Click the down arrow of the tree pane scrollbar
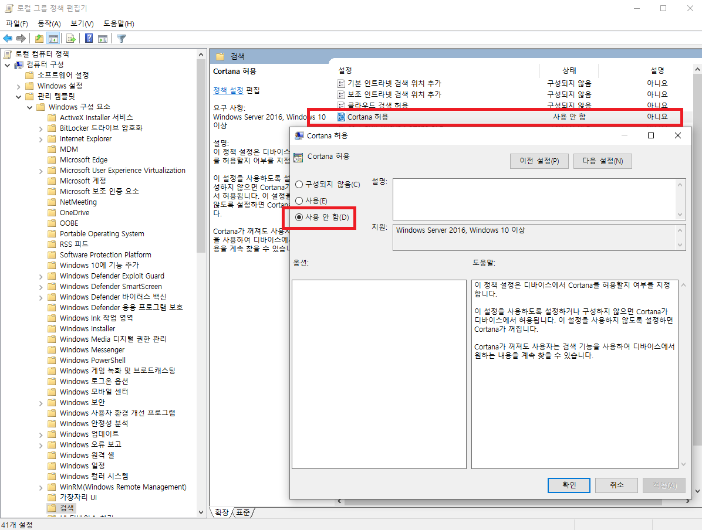This screenshot has width=702, height=530. click(201, 512)
